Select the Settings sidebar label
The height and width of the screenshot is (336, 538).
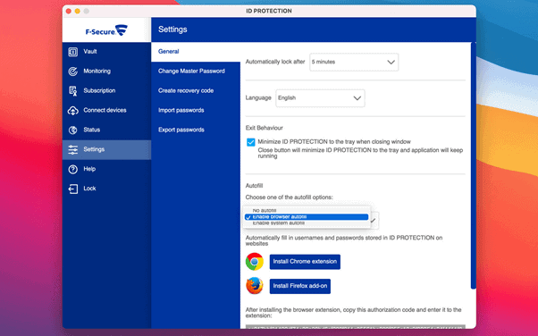(x=94, y=149)
